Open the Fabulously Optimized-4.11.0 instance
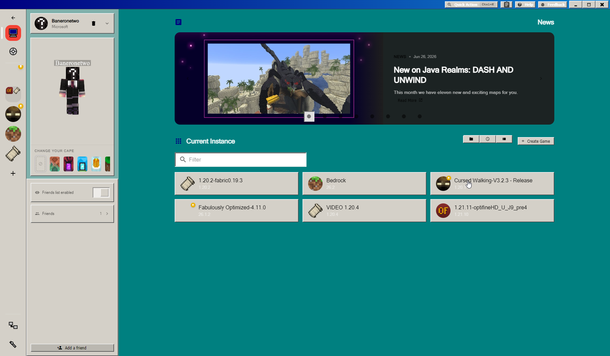610x356 pixels. (236, 211)
